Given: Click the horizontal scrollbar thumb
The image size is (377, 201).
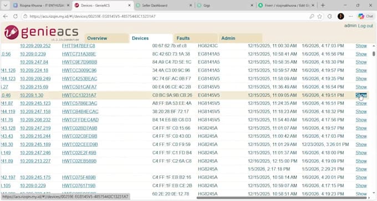Looking at the screenshot, I should click(x=282, y=198).
